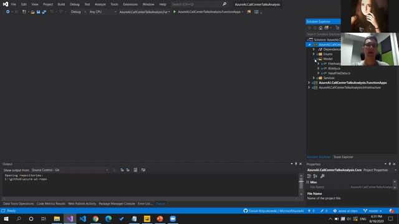Click the Output toolbar go-to-next-message icon
Image resolution: width=399 pixels, height=224 pixels.
(128, 170)
